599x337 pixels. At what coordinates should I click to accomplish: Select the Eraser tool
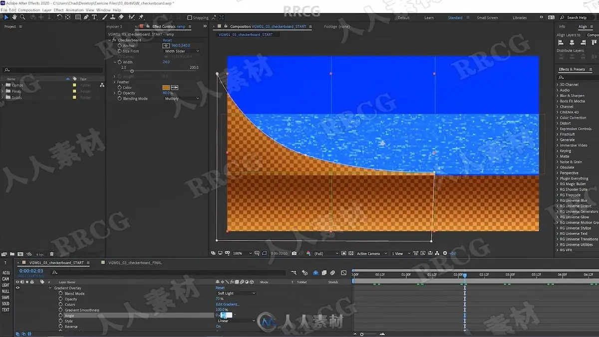(x=121, y=17)
